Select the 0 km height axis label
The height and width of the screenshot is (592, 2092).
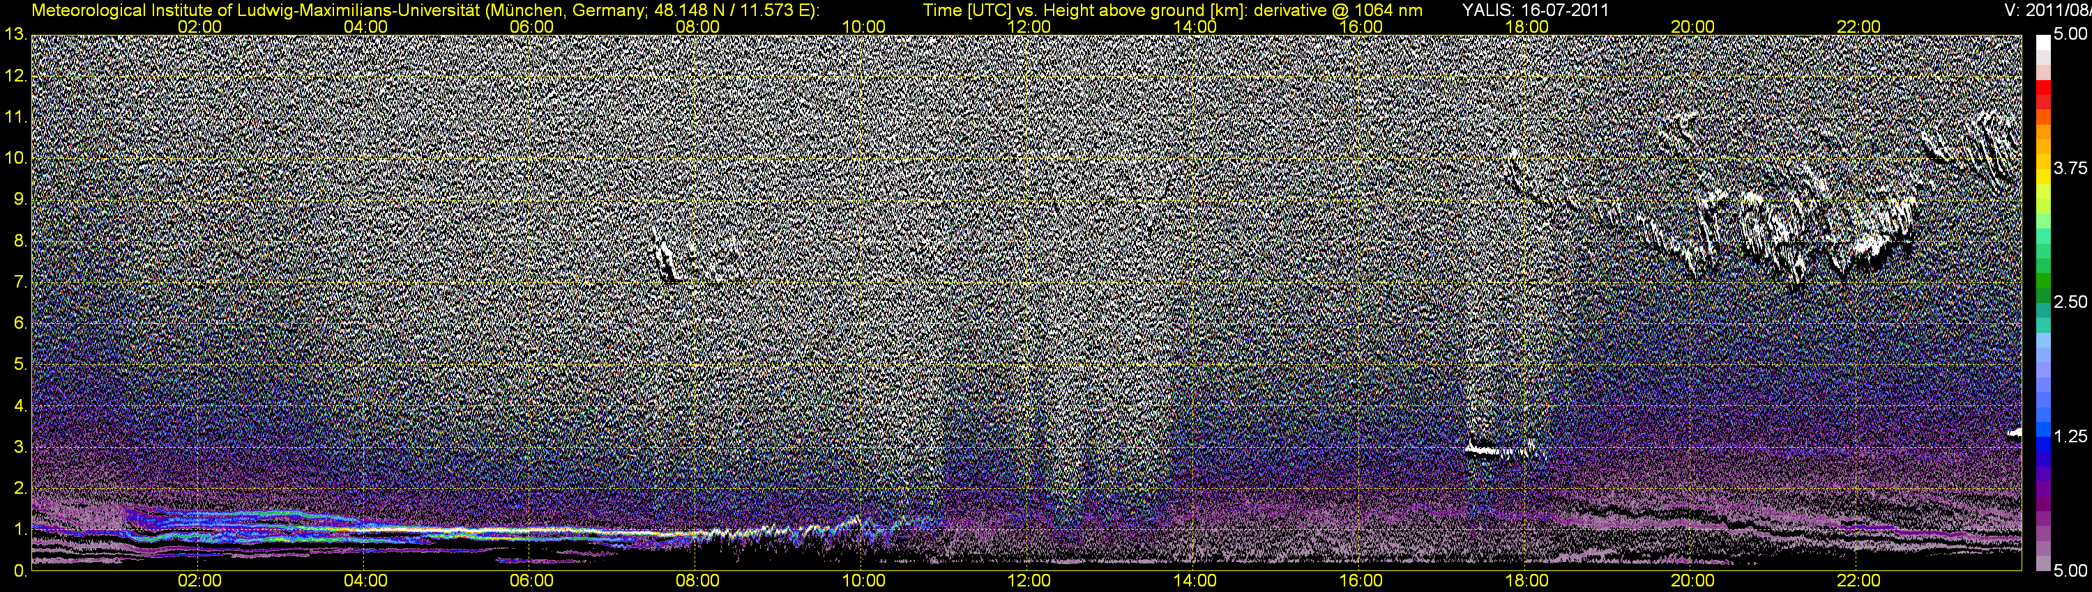(19, 571)
